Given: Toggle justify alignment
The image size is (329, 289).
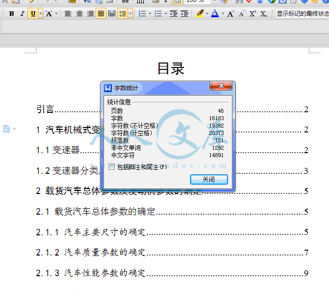Looking at the screenshot, I should coord(101,14).
